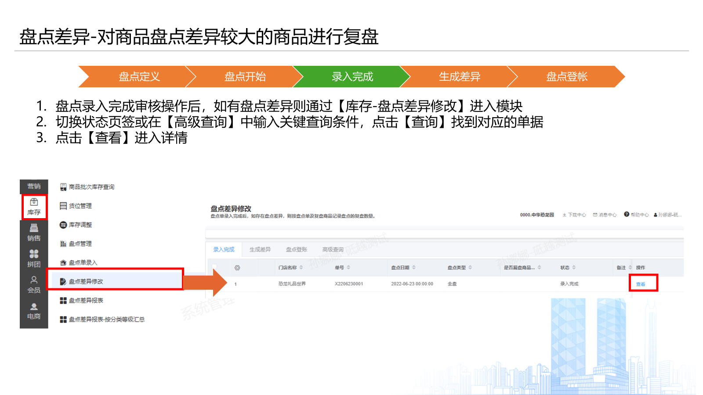Click the date cell 2022-06-23 00:00:00
The width and height of the screenshot is (703, 395).
coord(412,284)
